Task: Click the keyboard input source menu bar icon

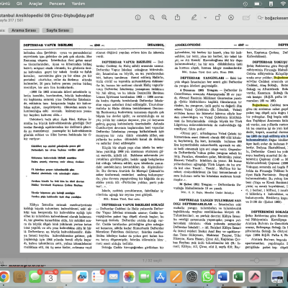Action: coord(271,4)
